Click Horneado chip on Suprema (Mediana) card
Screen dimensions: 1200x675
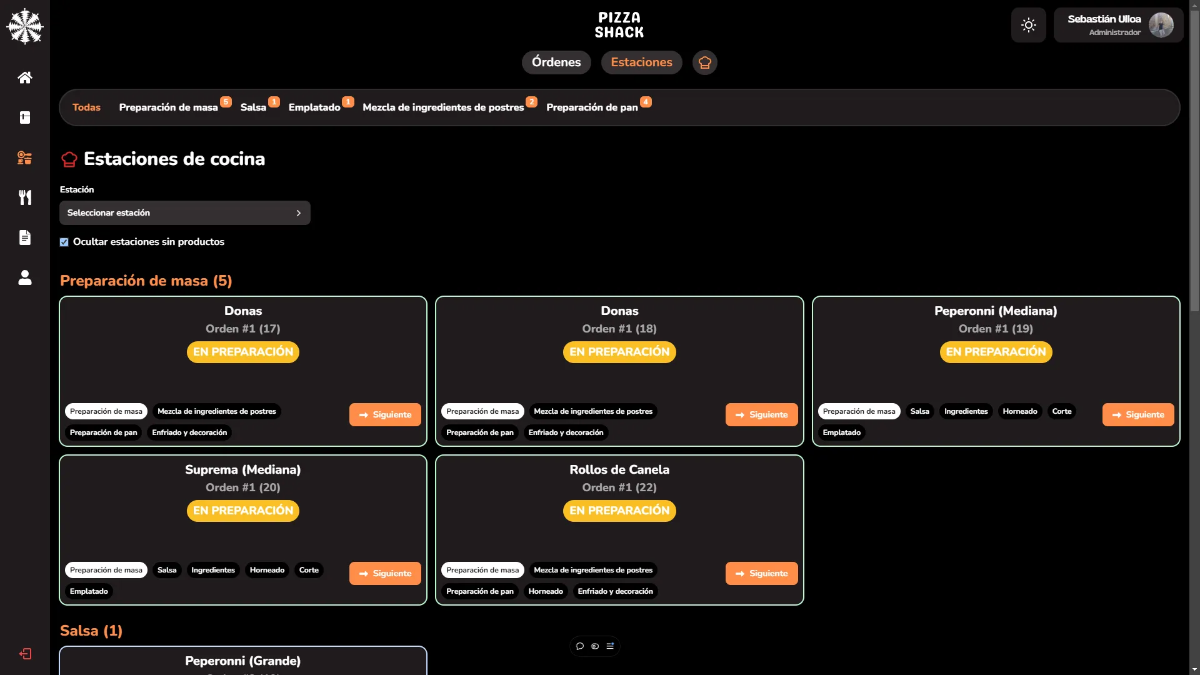tap(267, 570)
